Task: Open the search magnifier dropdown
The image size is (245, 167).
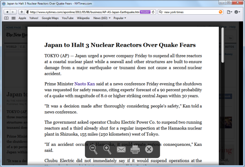Action: pyautogui.click(x=161, y=12)
